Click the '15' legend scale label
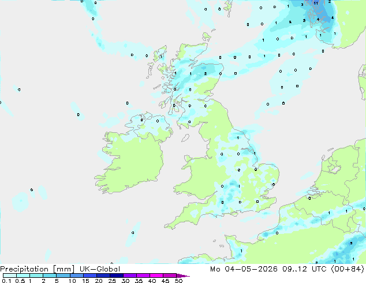 click(x=85, y=281)
